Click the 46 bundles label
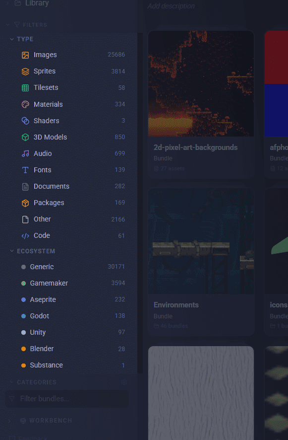 point(174,326)
